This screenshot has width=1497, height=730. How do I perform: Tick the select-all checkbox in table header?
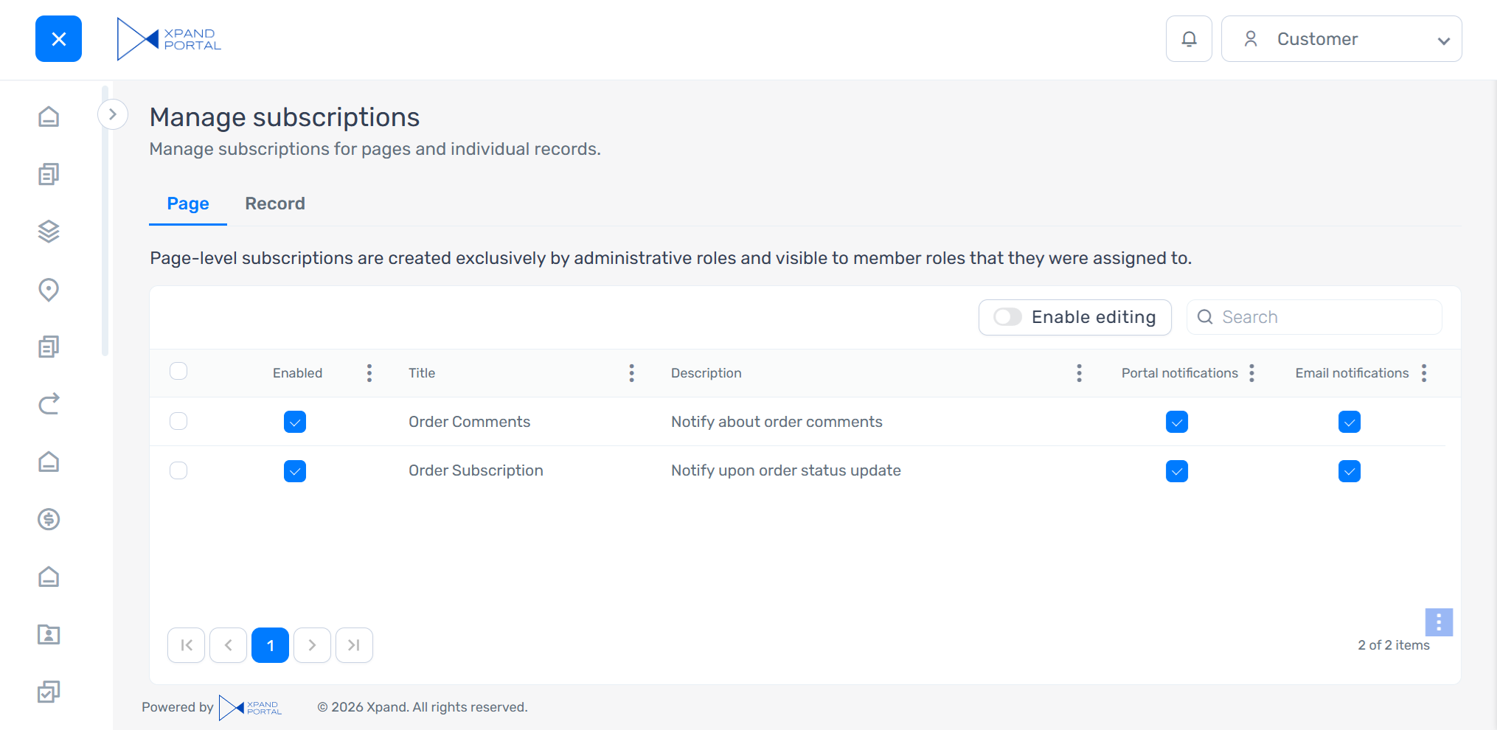click(178, 371)
